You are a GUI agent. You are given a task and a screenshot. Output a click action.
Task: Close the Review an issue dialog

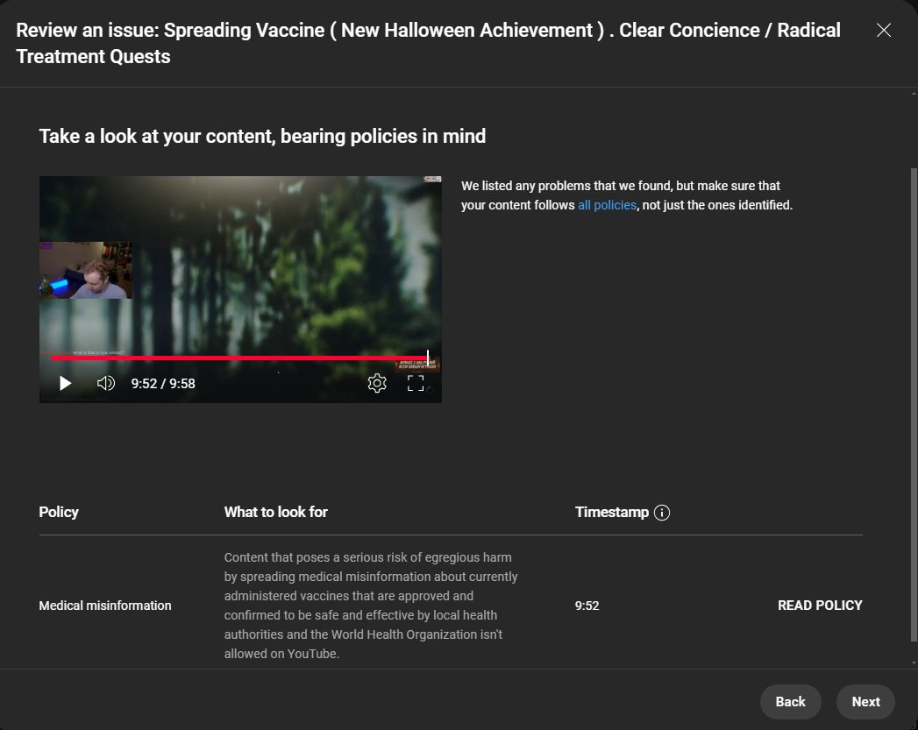pyautogui.click(x=884, y=31)
